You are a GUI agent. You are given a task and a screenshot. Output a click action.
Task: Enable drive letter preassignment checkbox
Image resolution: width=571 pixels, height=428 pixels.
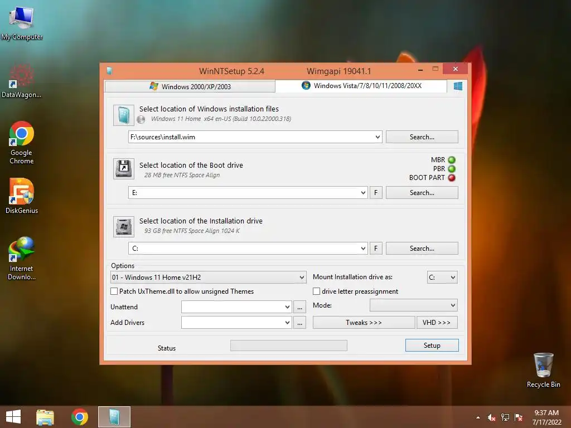pyautogui.click(x=317, y=291)
